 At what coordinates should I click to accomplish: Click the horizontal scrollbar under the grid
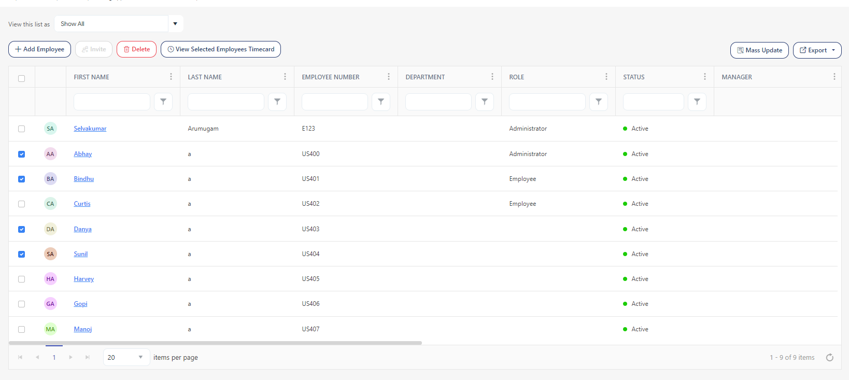tap(215, 343)
